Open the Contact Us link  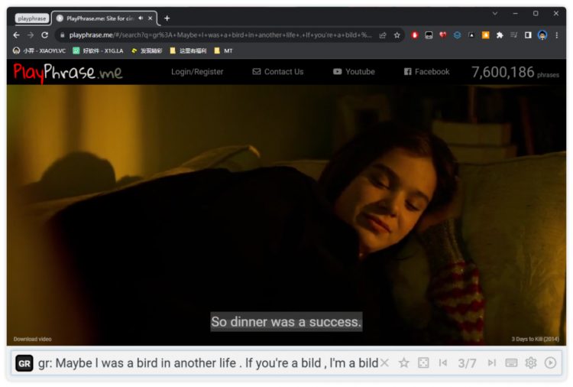(x=278, y=72)
